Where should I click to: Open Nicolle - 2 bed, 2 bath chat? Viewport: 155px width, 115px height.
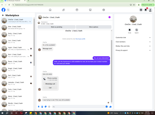tap(17, 104)
